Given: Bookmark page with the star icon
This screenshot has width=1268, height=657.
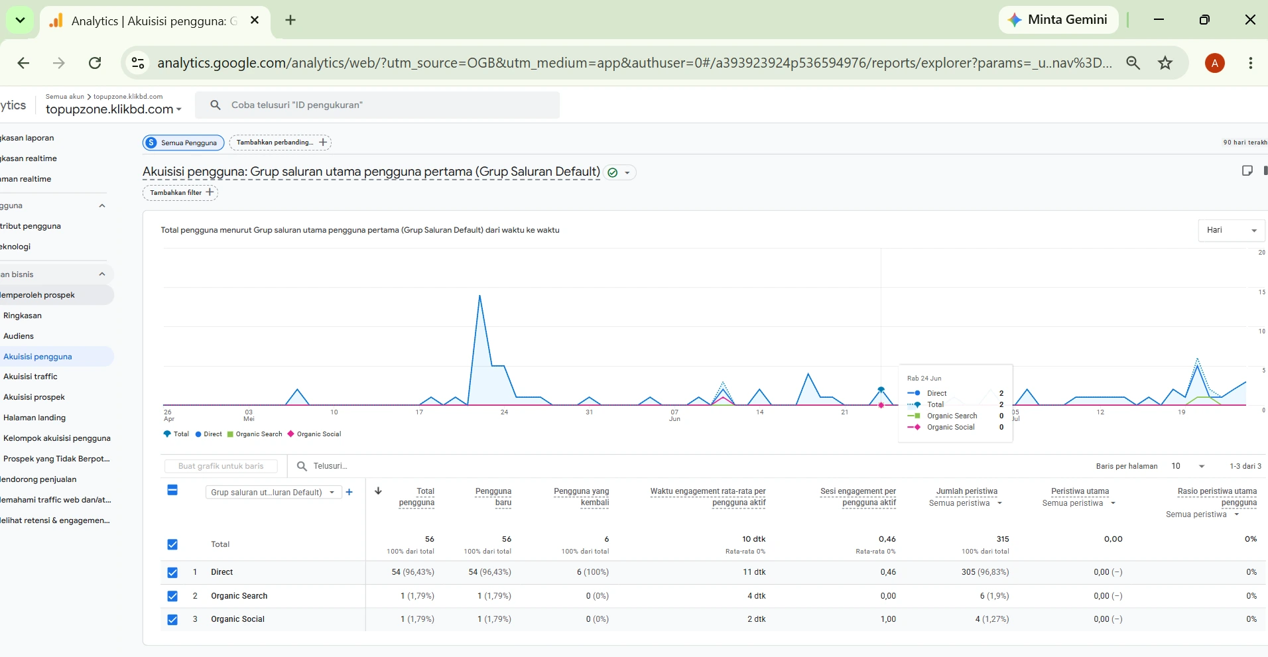Looking at the screenshot, I should (x=1165, y=63).
